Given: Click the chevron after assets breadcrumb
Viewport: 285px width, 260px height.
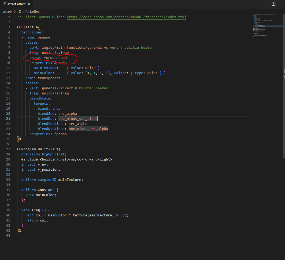Looking at the screenshot, I should (x=15, y=12).
